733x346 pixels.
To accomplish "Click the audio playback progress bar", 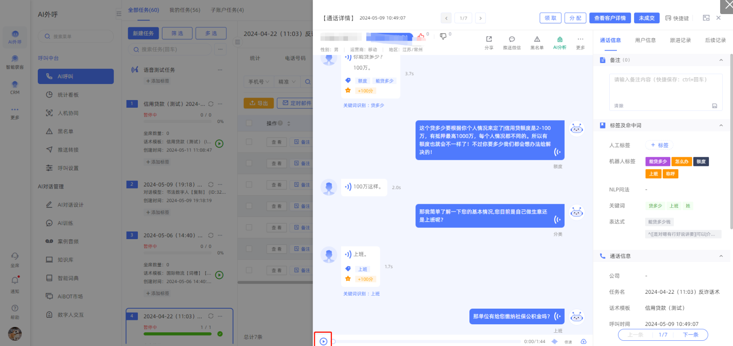I will click(426, 342).
